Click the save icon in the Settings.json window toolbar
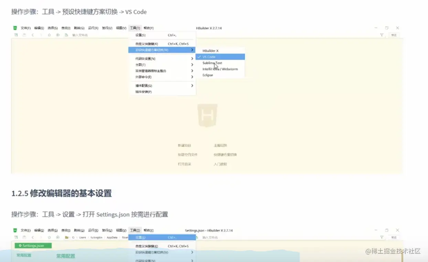Viewport: 428px width, 262px height. click(24, 237)
